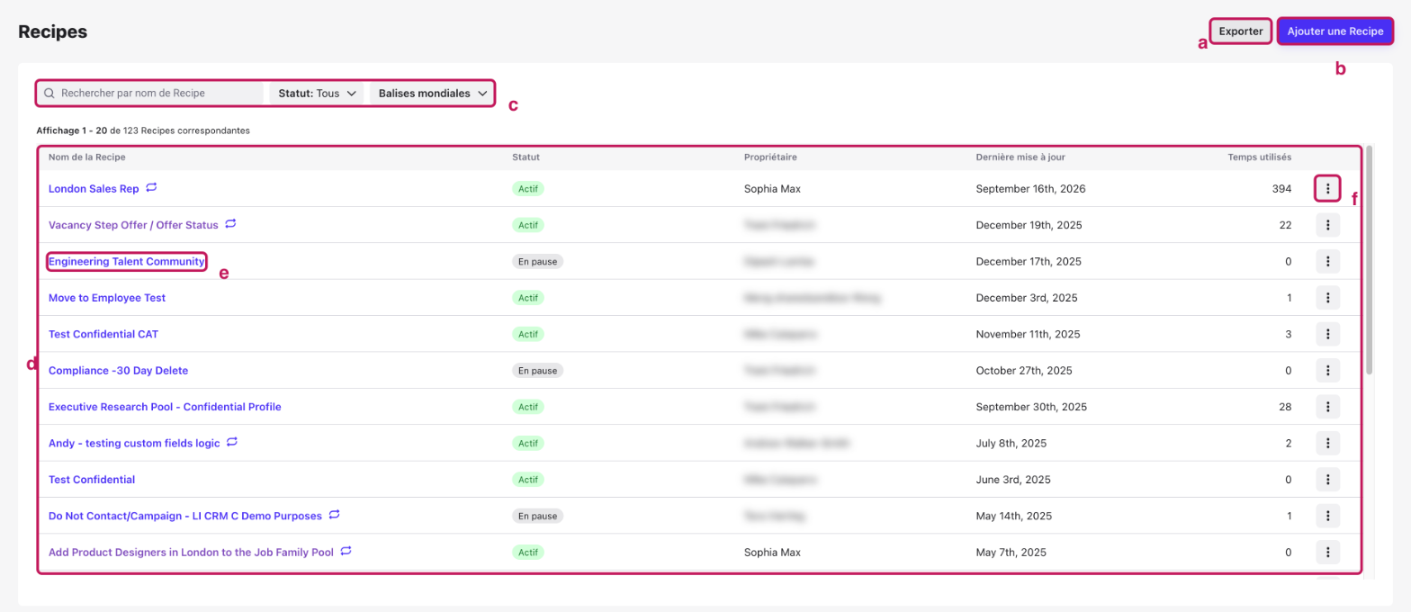Screen dimensions: 1411x612
Task: Click Sophia Max in the London Sales Rep row
Action: tap(772, 189)
